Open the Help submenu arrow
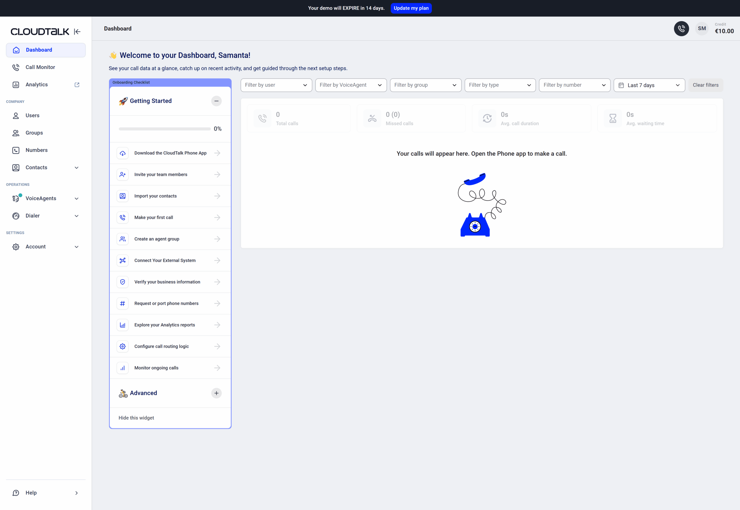 tap(77, 493)
